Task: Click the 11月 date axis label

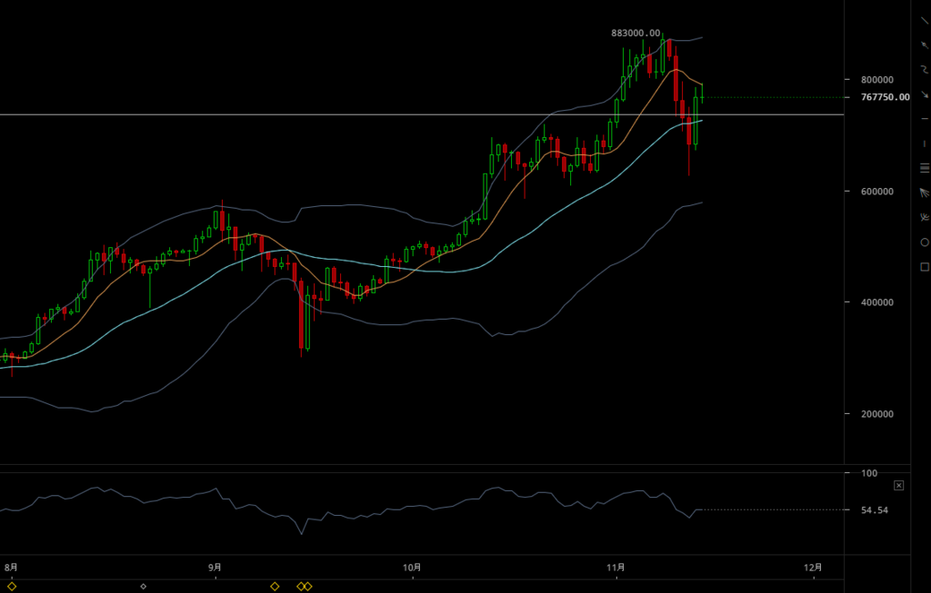Action: 616,568
